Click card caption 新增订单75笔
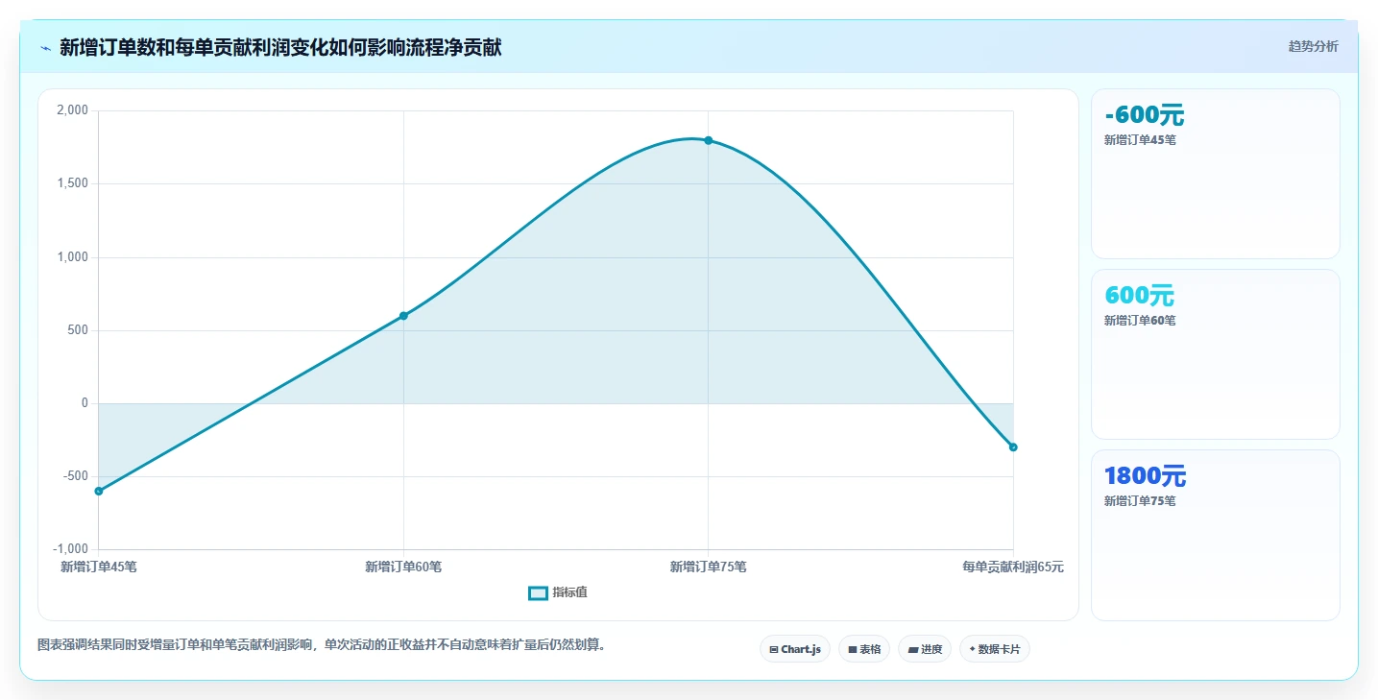 point(1140,501)
